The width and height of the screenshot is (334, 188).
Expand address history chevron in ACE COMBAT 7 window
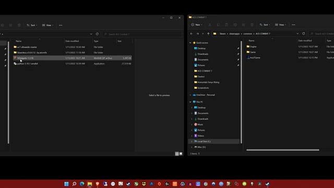click(297, 33)
